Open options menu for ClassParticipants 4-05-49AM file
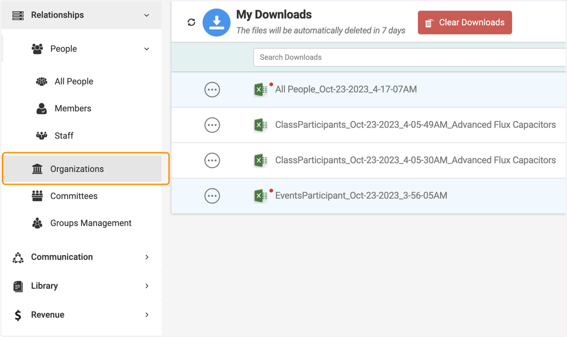 pos(212,125)
